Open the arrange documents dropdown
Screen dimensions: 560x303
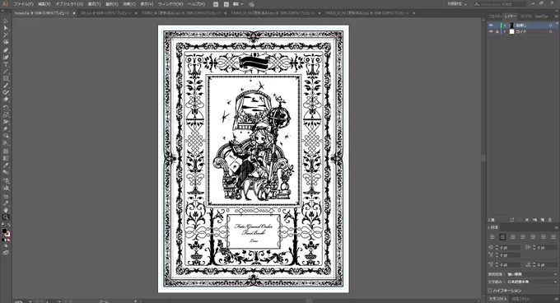coord(238,4)
